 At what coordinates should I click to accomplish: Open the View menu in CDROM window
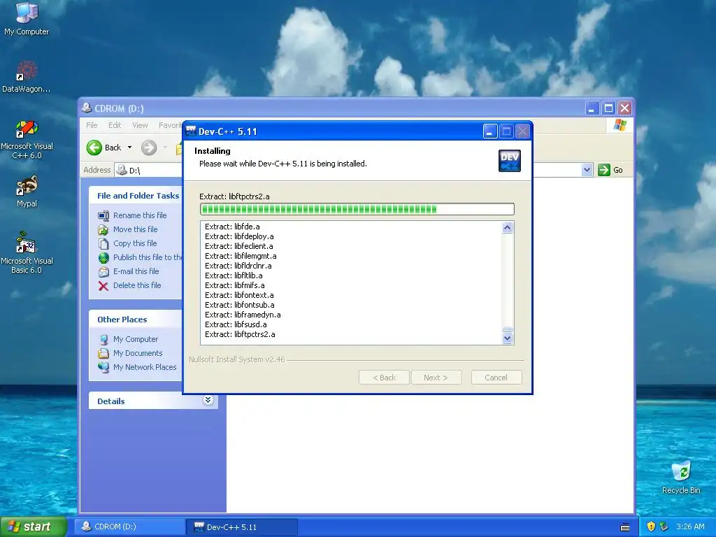tap(140, 125)
